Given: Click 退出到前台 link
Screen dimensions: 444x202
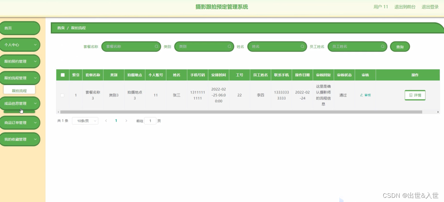Looking at the screenshot, I should tap(405, 7).
